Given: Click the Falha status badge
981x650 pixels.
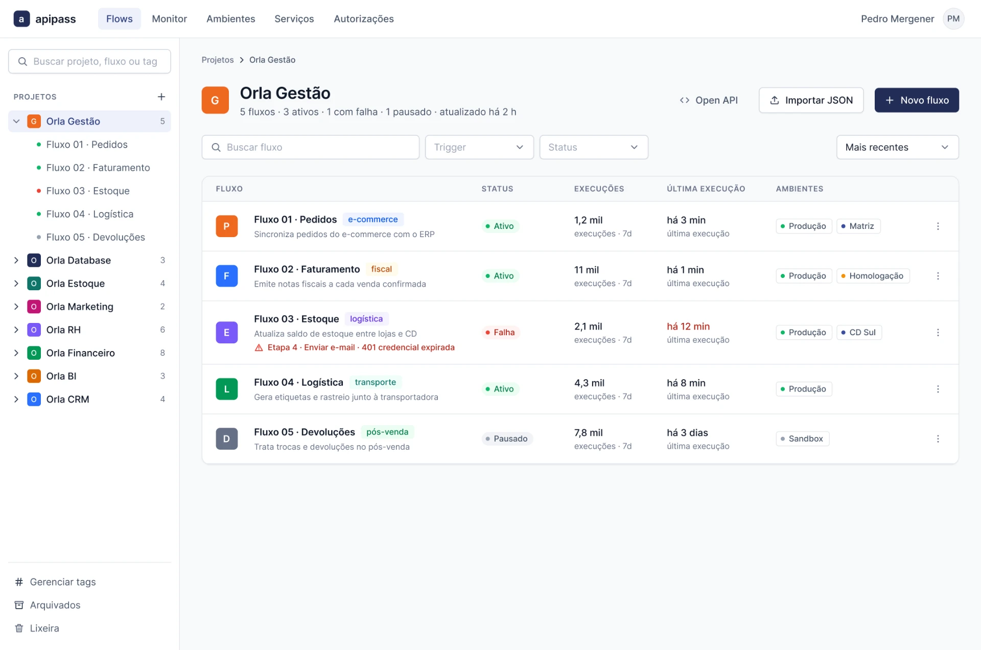Looking at the screenshot, I should [x=501, y=332].
